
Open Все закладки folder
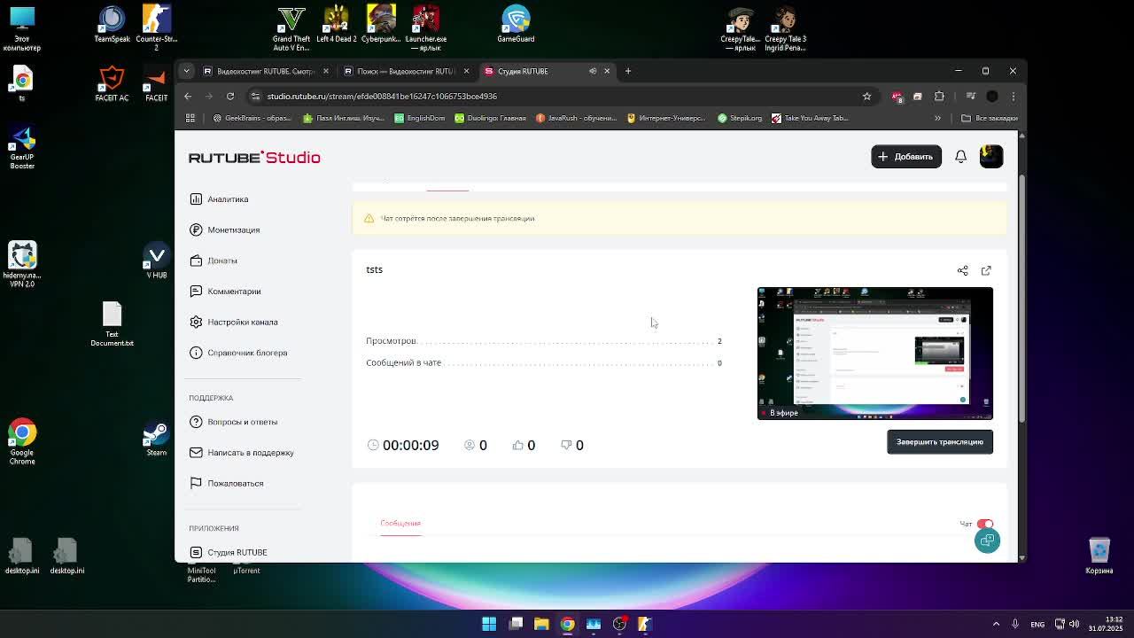tap(989, 118)
